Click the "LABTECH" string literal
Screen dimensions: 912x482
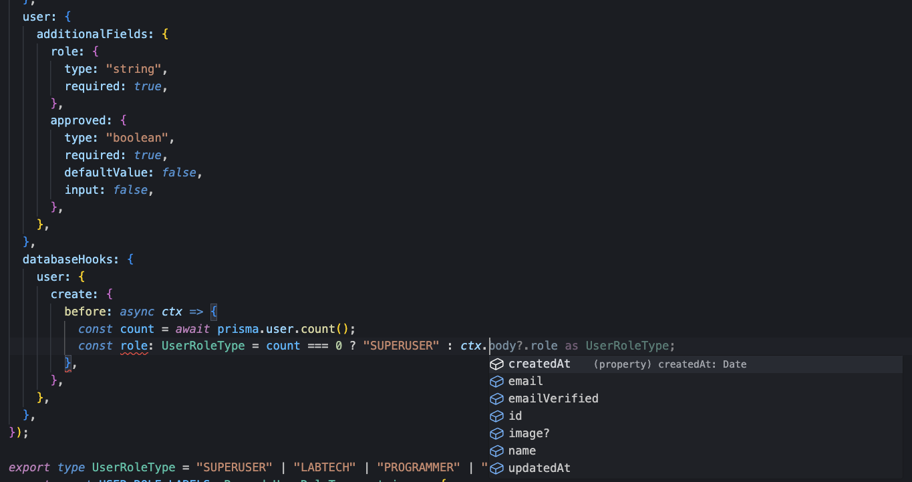325,467
